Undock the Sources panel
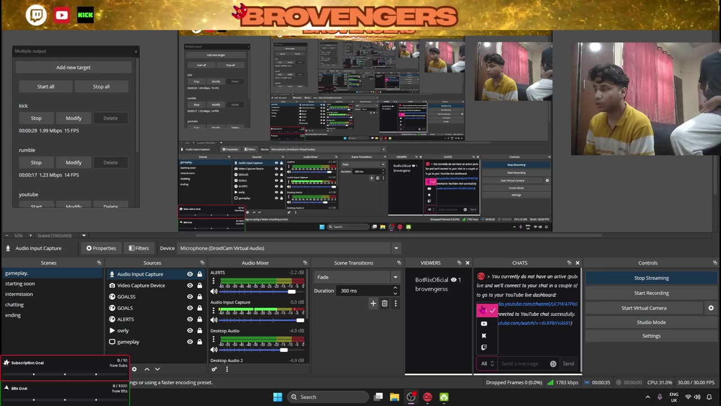 click(x=202, y=263)
